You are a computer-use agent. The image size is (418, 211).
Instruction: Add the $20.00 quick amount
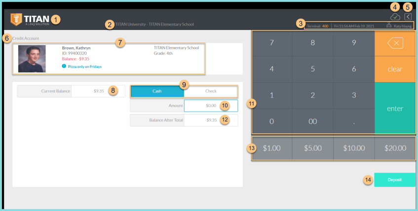(395, 148)
